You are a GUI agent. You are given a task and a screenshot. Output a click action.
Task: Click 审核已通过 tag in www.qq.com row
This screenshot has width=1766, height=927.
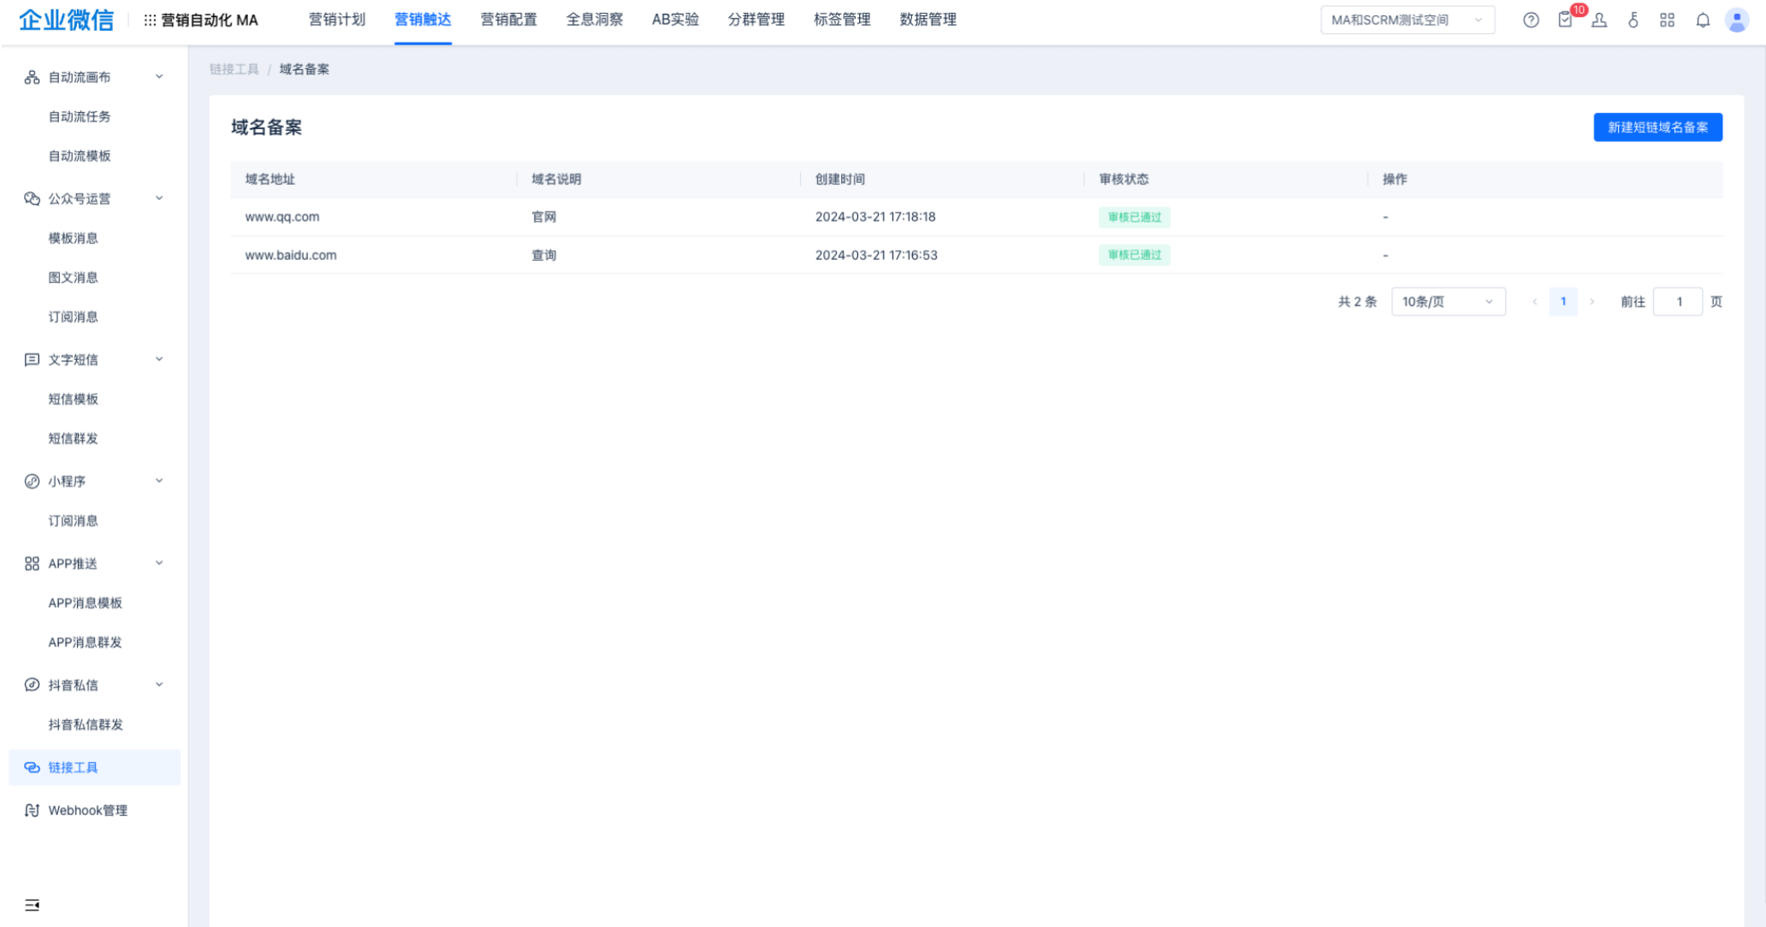tap(1135, 217)
